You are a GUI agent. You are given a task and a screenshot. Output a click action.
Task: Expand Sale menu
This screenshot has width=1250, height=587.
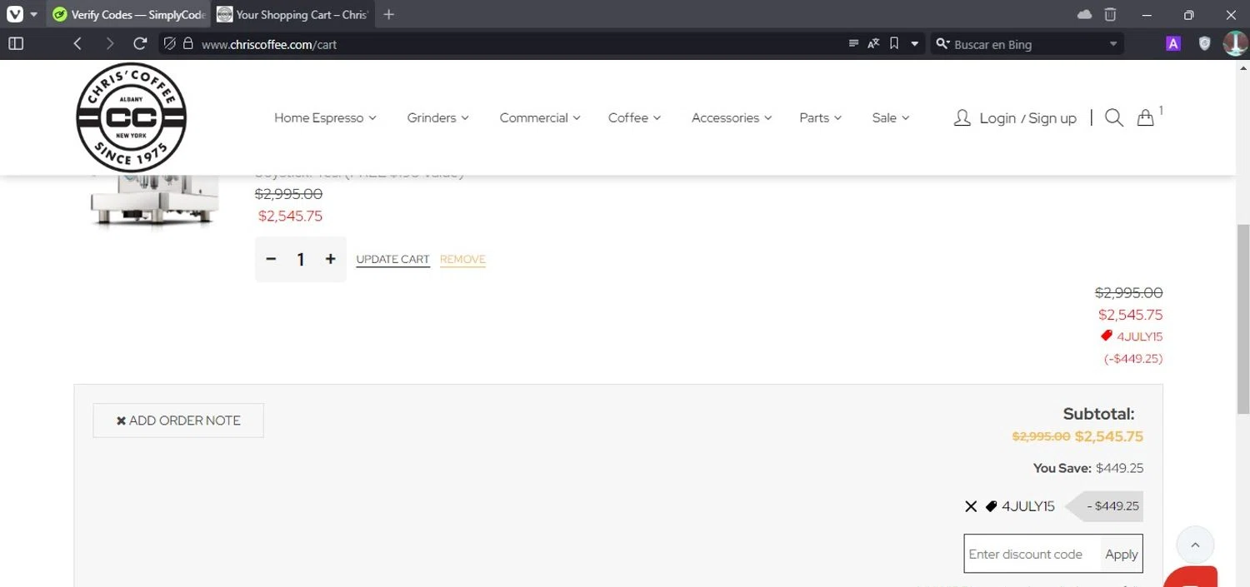[891, 117]
